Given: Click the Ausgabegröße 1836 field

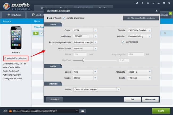Looking at the screenshot, I should pos(136,54).
